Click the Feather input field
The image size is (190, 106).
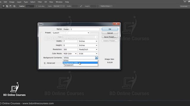pyautogui.click(x=30, y=6)
